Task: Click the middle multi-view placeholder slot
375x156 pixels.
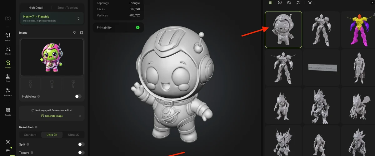Action: 52,84
